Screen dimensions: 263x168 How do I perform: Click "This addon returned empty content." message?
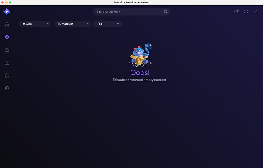(140, 80)
